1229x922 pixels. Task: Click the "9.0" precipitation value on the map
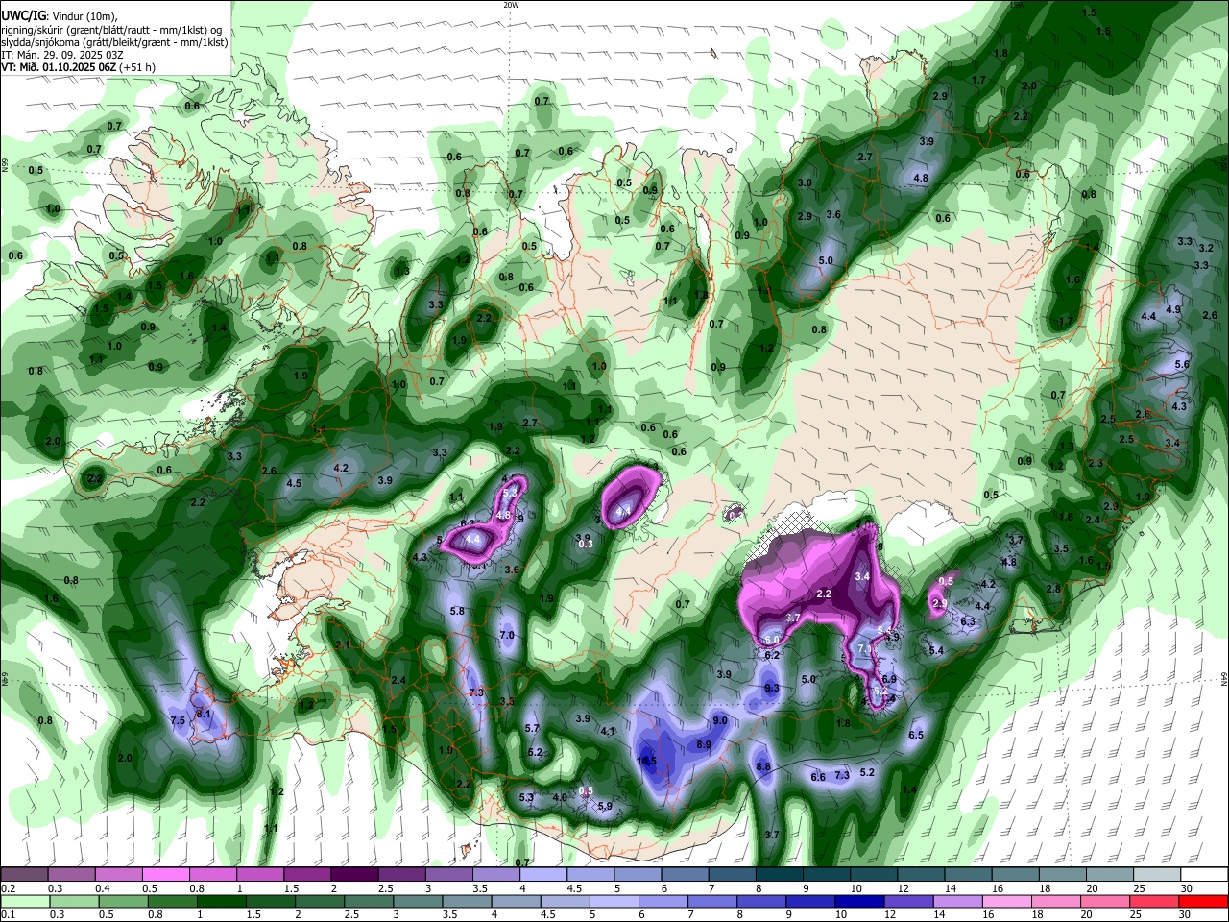720,720
